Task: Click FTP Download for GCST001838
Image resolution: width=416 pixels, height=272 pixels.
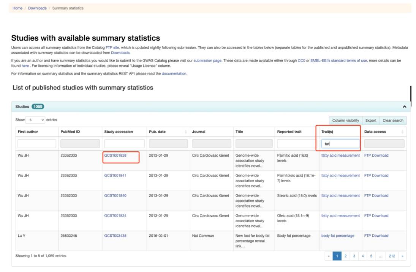Action: pos(376,156)
